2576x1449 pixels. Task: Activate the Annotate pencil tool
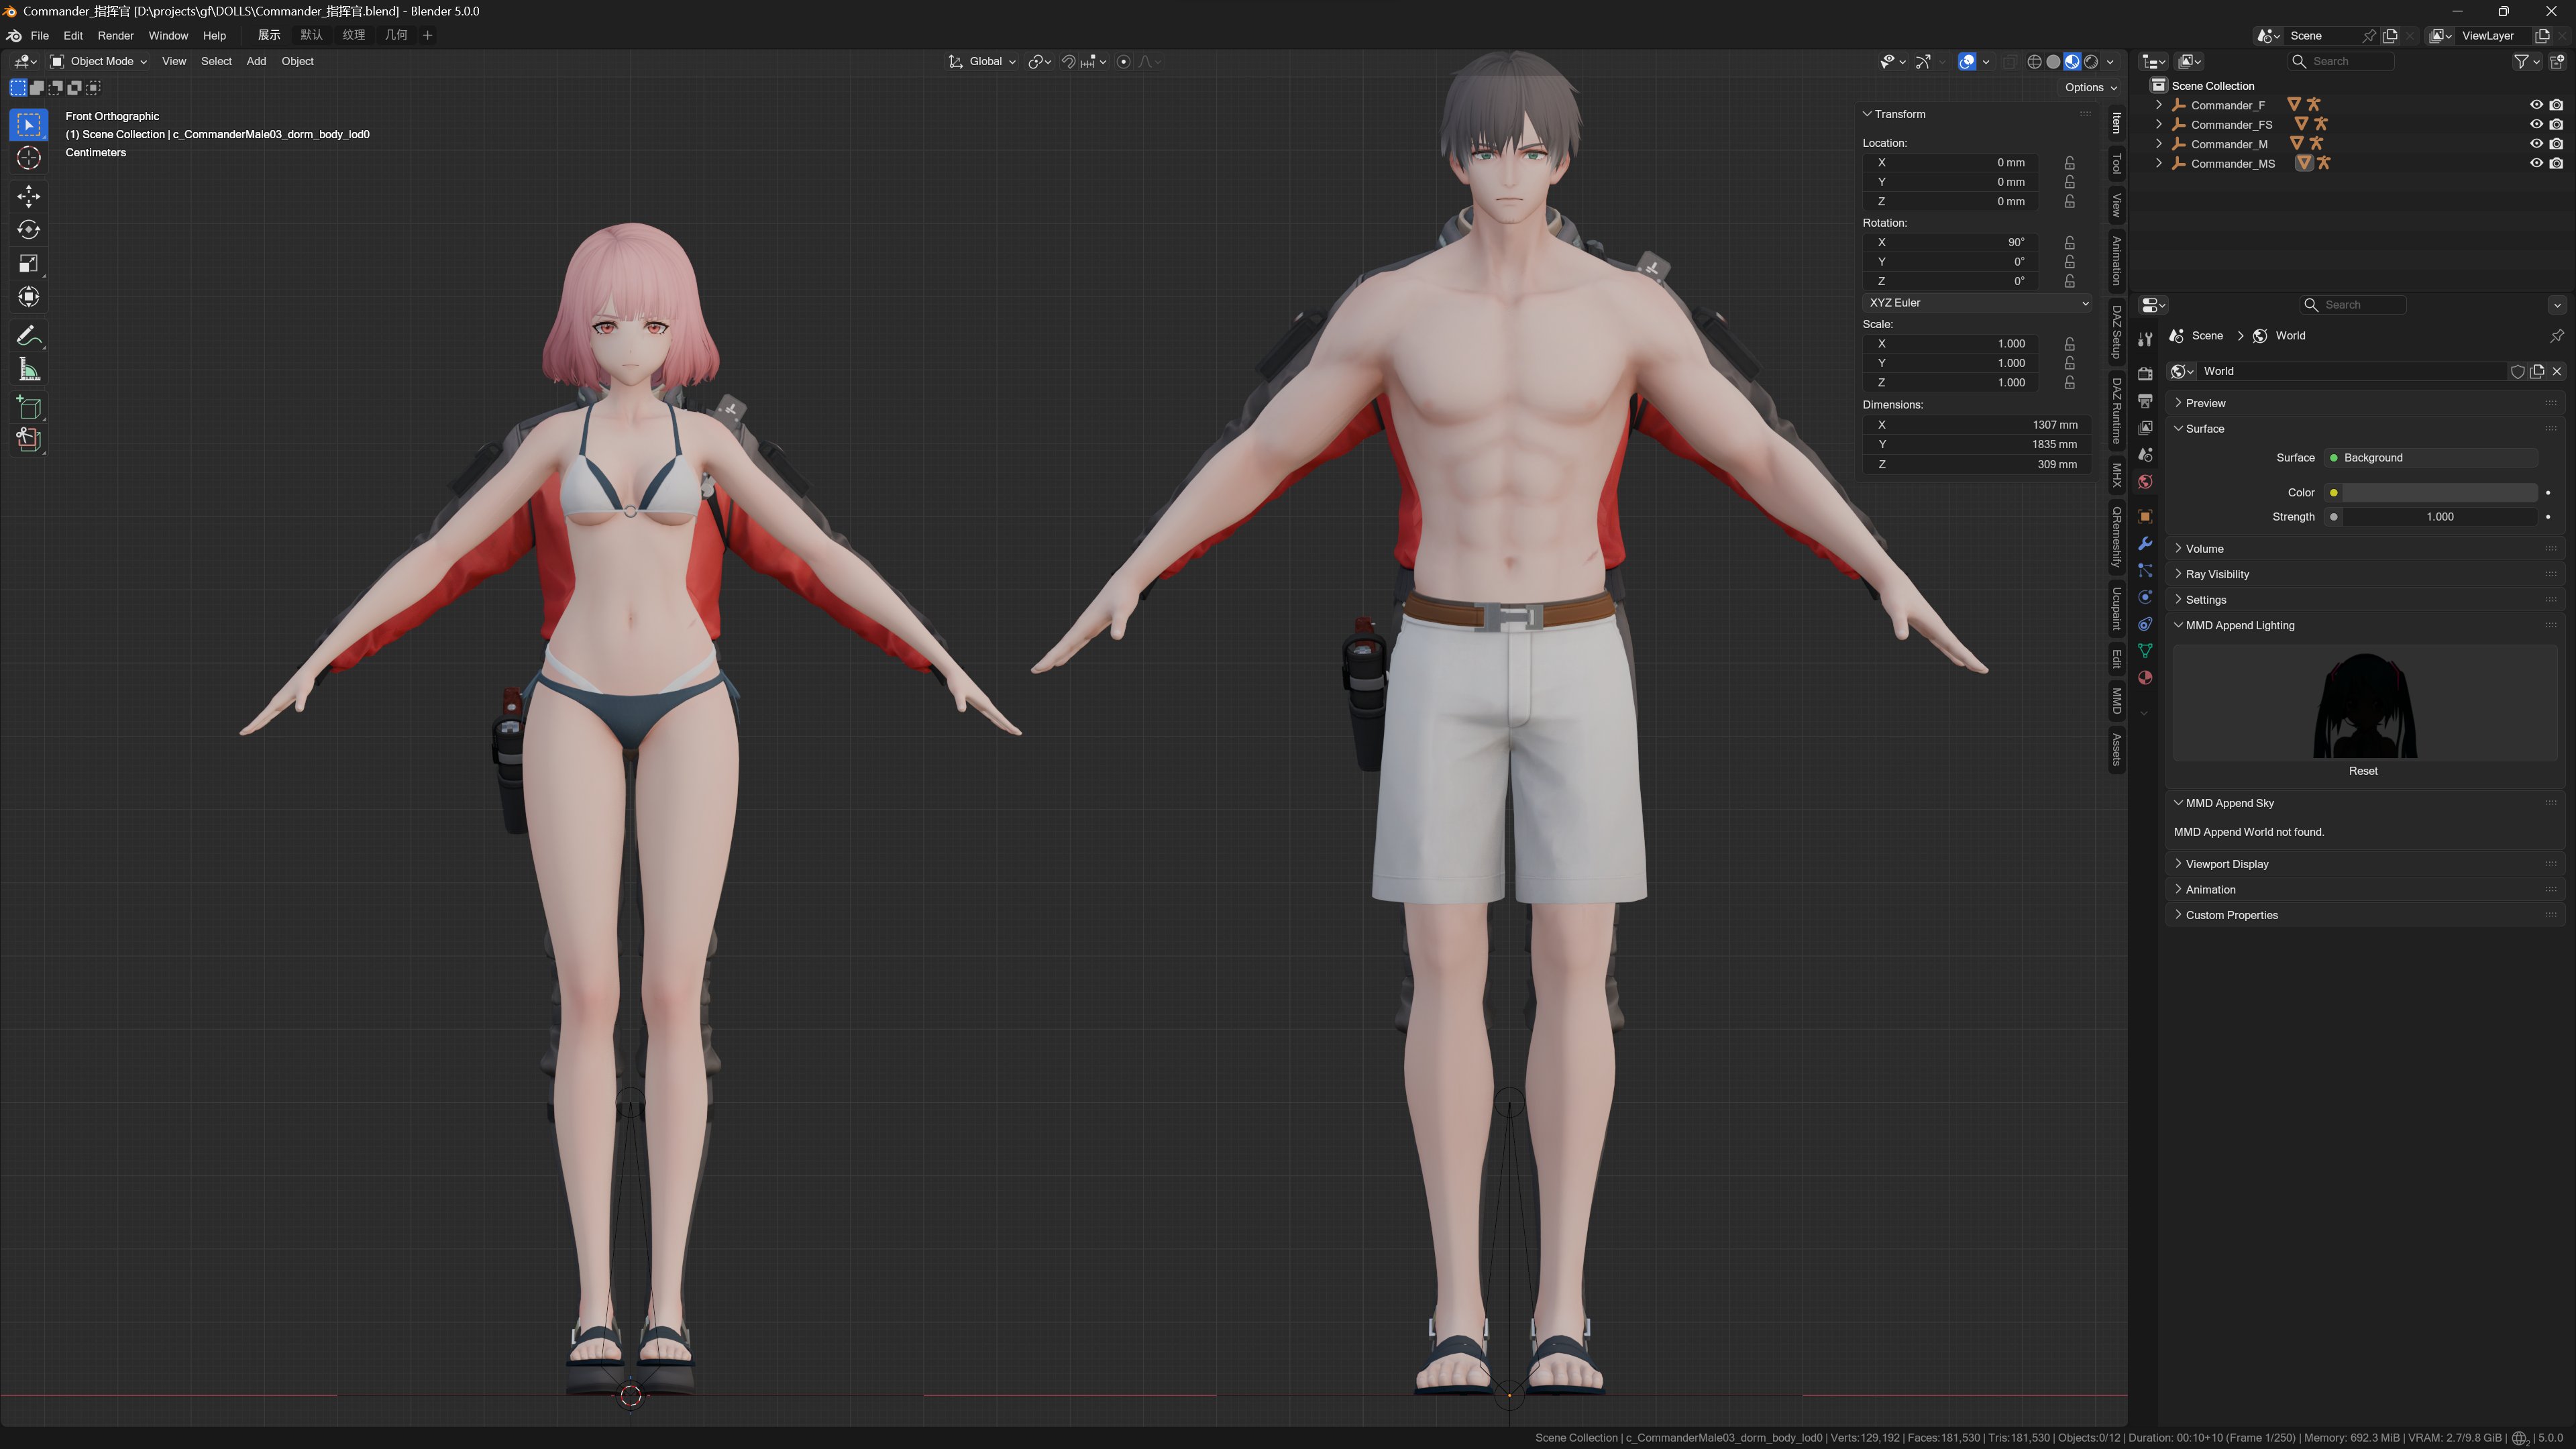click(x=28, y=336)
